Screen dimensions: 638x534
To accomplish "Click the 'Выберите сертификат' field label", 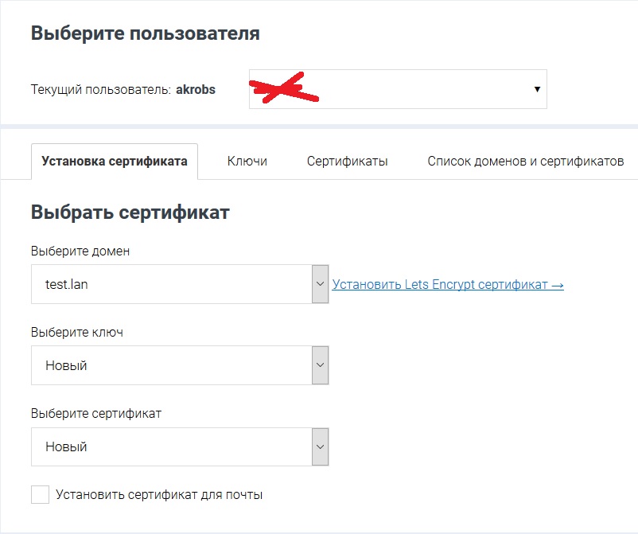I will (x=96, y=413).
